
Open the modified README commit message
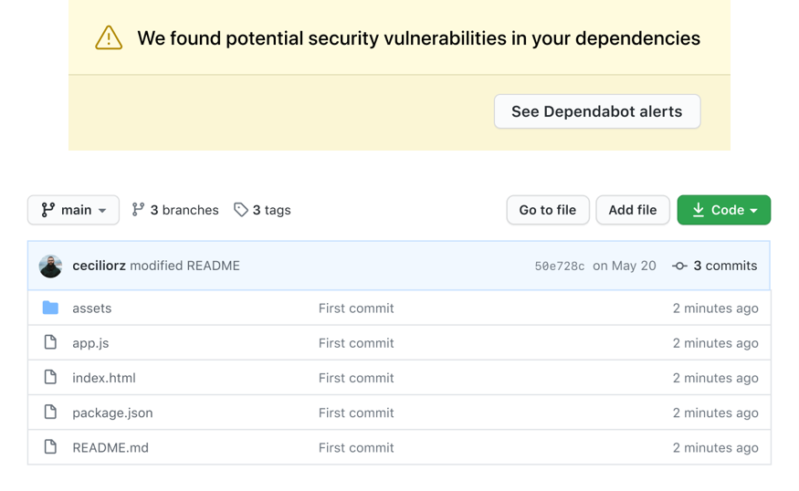(185, 266)
